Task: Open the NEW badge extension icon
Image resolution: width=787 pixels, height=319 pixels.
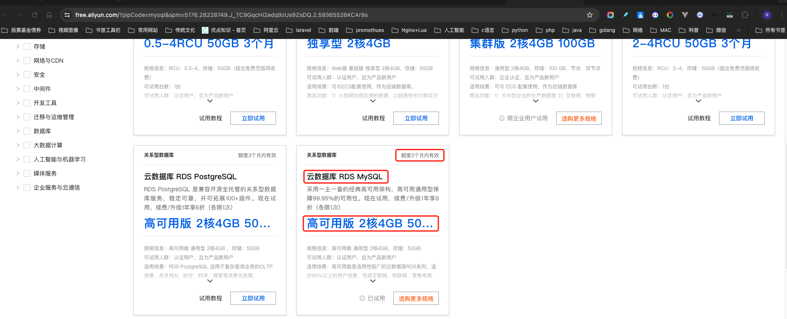Action: (730, 15)
